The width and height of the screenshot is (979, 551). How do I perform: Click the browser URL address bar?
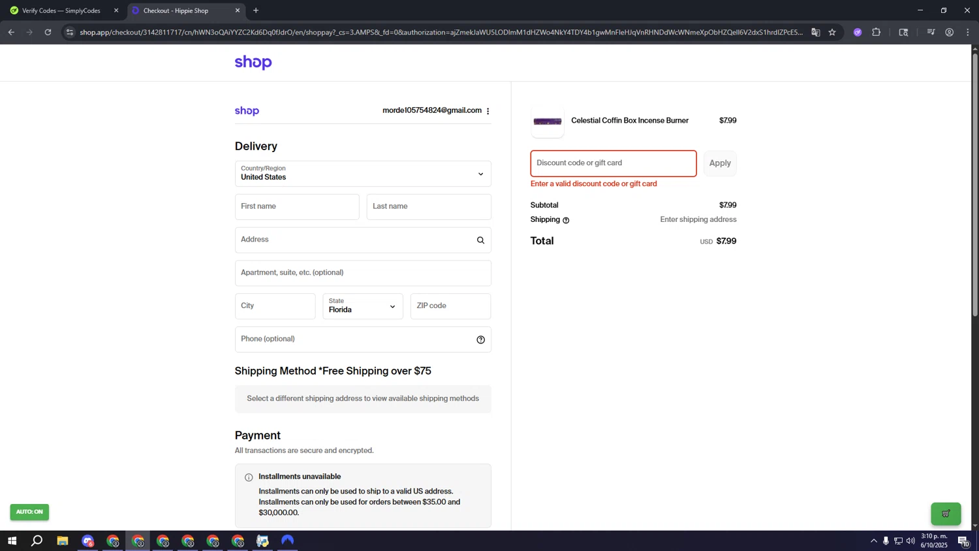[441, 32]
